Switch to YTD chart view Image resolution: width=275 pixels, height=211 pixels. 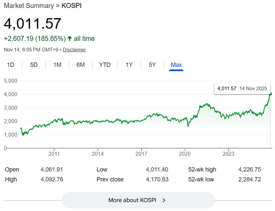[x=104, y=65]
